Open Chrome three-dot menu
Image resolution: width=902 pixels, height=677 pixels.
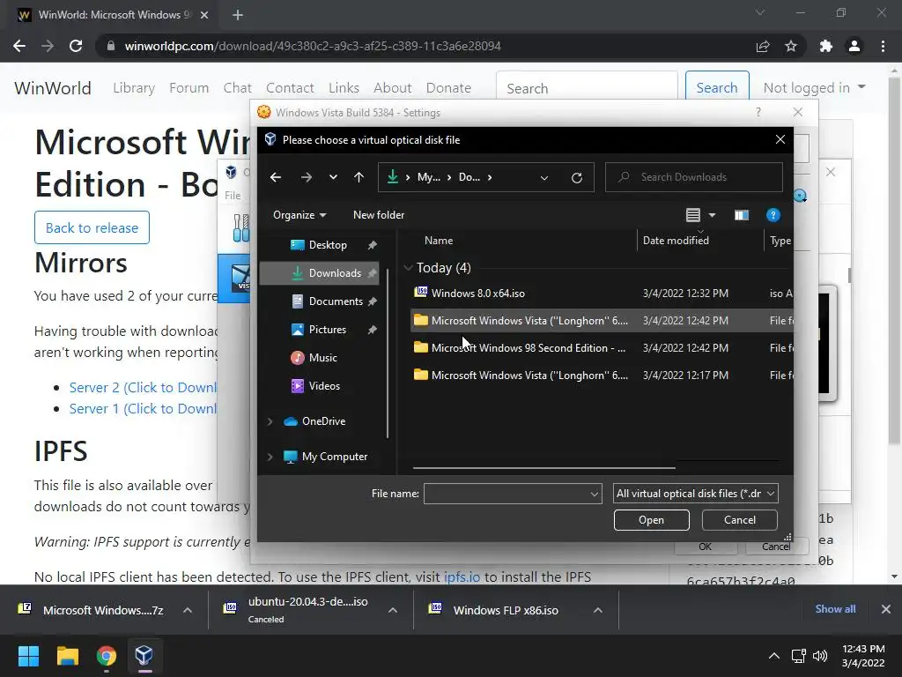coord(883,46)
